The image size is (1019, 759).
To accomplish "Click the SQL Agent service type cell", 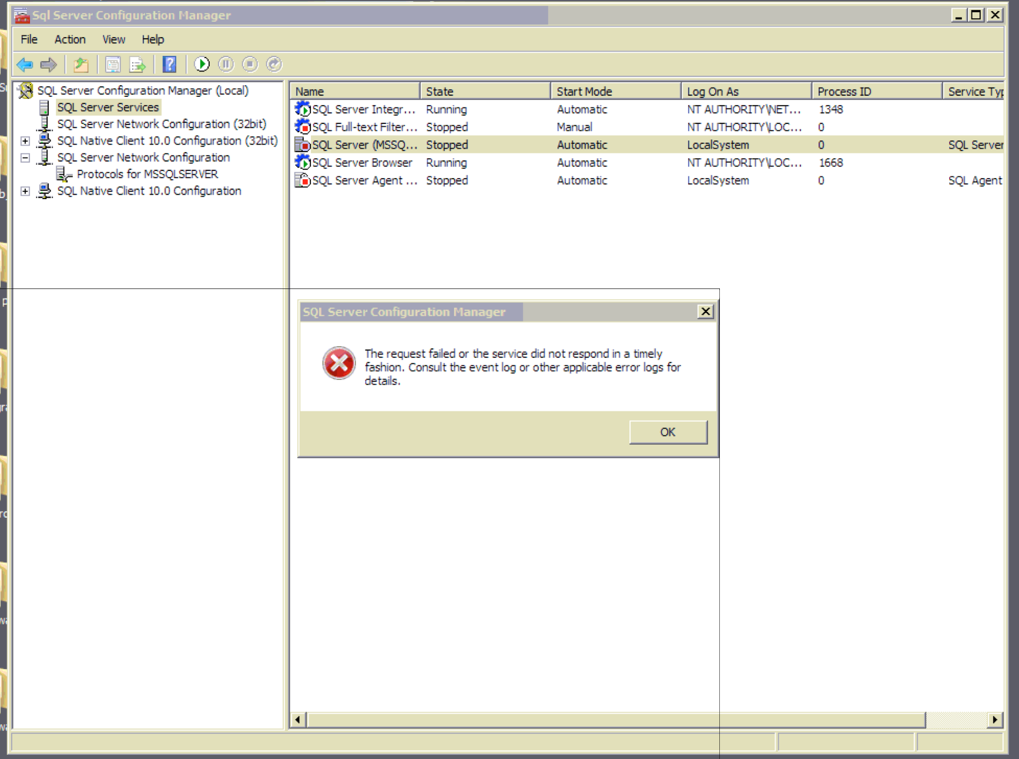I will 975,180.
